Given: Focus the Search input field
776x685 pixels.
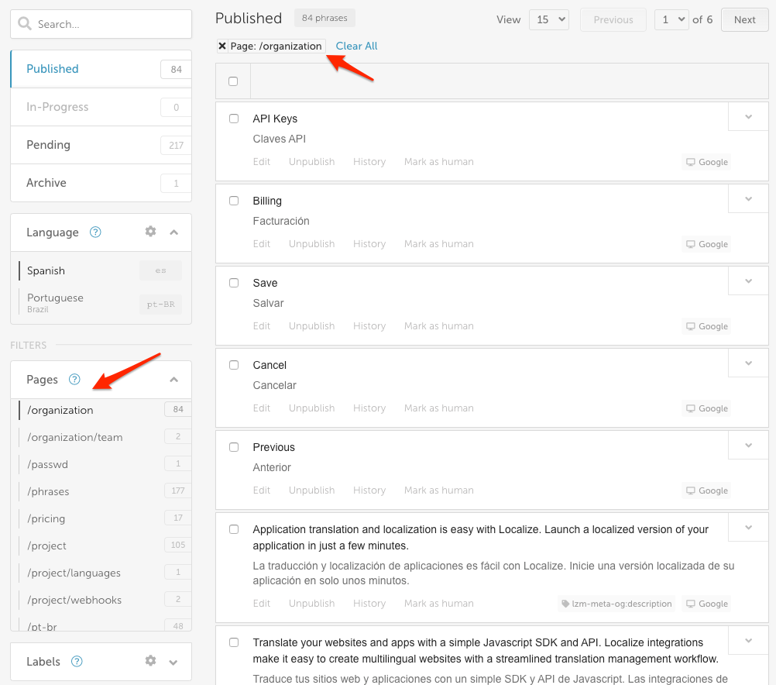Looking at the screenshot, I should click(101, 24).
